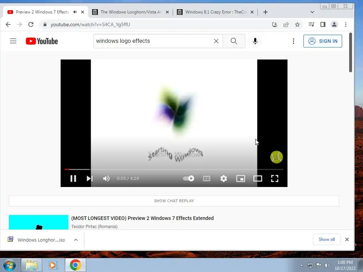
Task: Close the downloads bar
Action: (x=347, y=239)
